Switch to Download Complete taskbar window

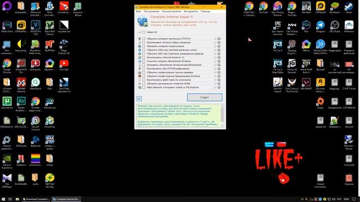point(36,199)
